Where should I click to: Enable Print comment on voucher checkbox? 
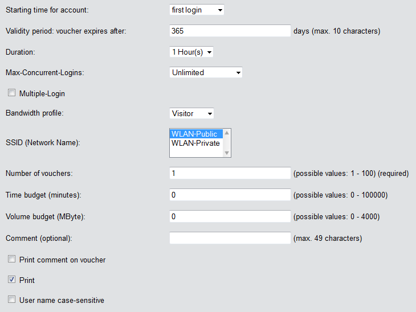tap(11, 259)
